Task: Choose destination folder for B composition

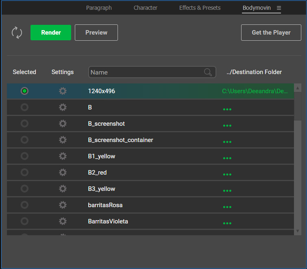Action: tap(227, 109)
